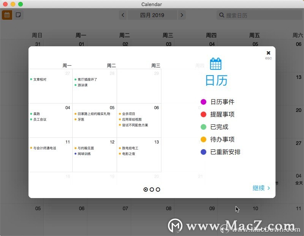The width and height of the screenshot is (304, 236).
Task: Select the second onboarding page dot
Action: click(152, 190)
